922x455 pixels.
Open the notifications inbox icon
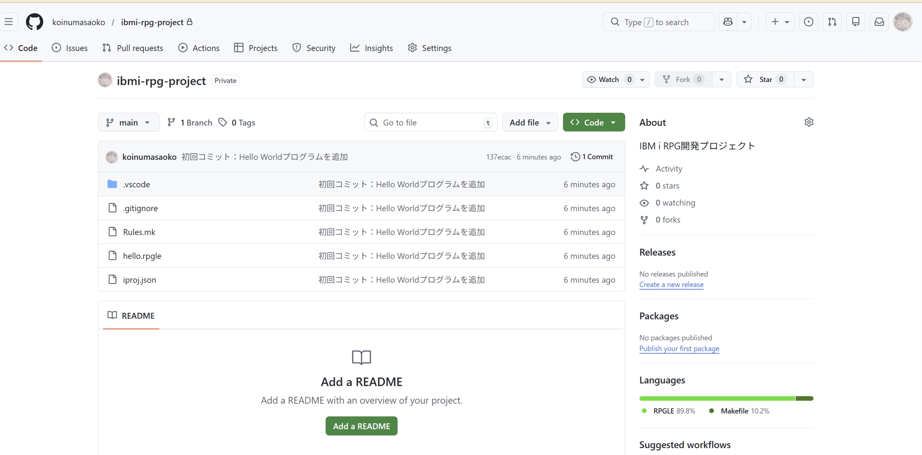coord(879,22)
